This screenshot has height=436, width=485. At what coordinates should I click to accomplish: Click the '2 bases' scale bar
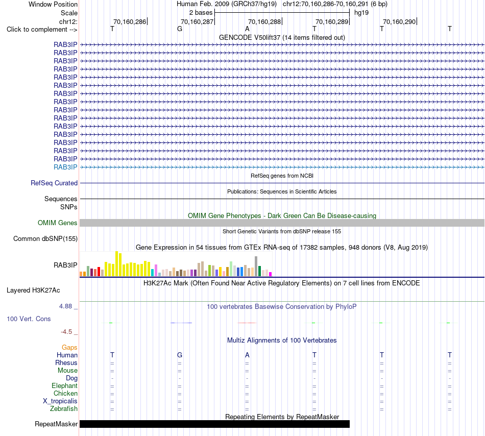[282, 13]
